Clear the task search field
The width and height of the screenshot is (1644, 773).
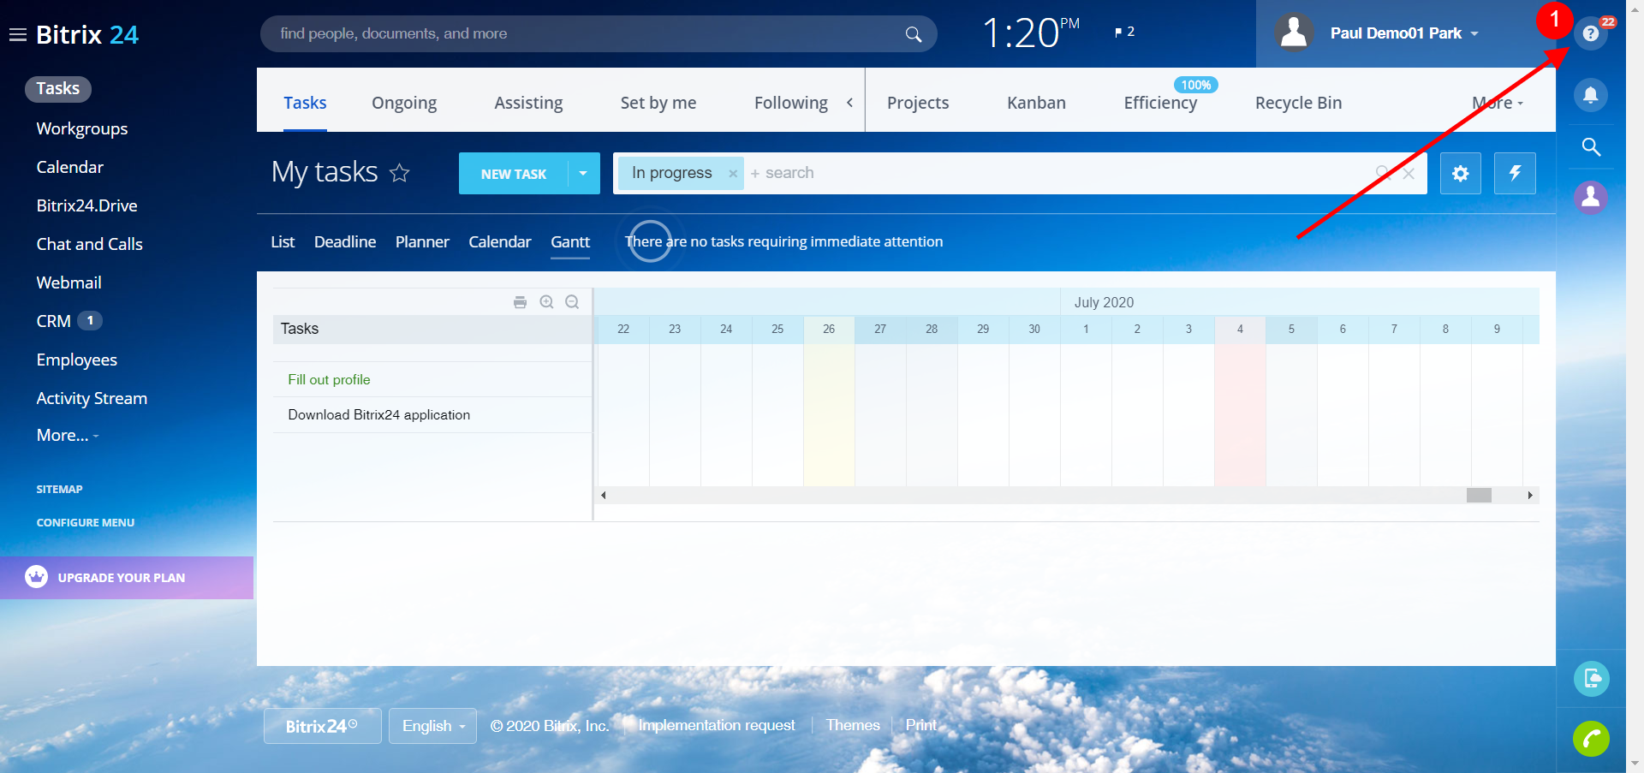[x=1409, y=174]
